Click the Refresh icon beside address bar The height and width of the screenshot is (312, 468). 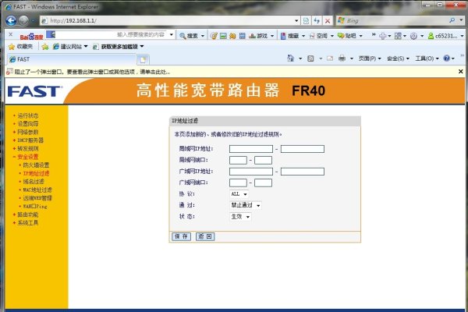[317, 20]
